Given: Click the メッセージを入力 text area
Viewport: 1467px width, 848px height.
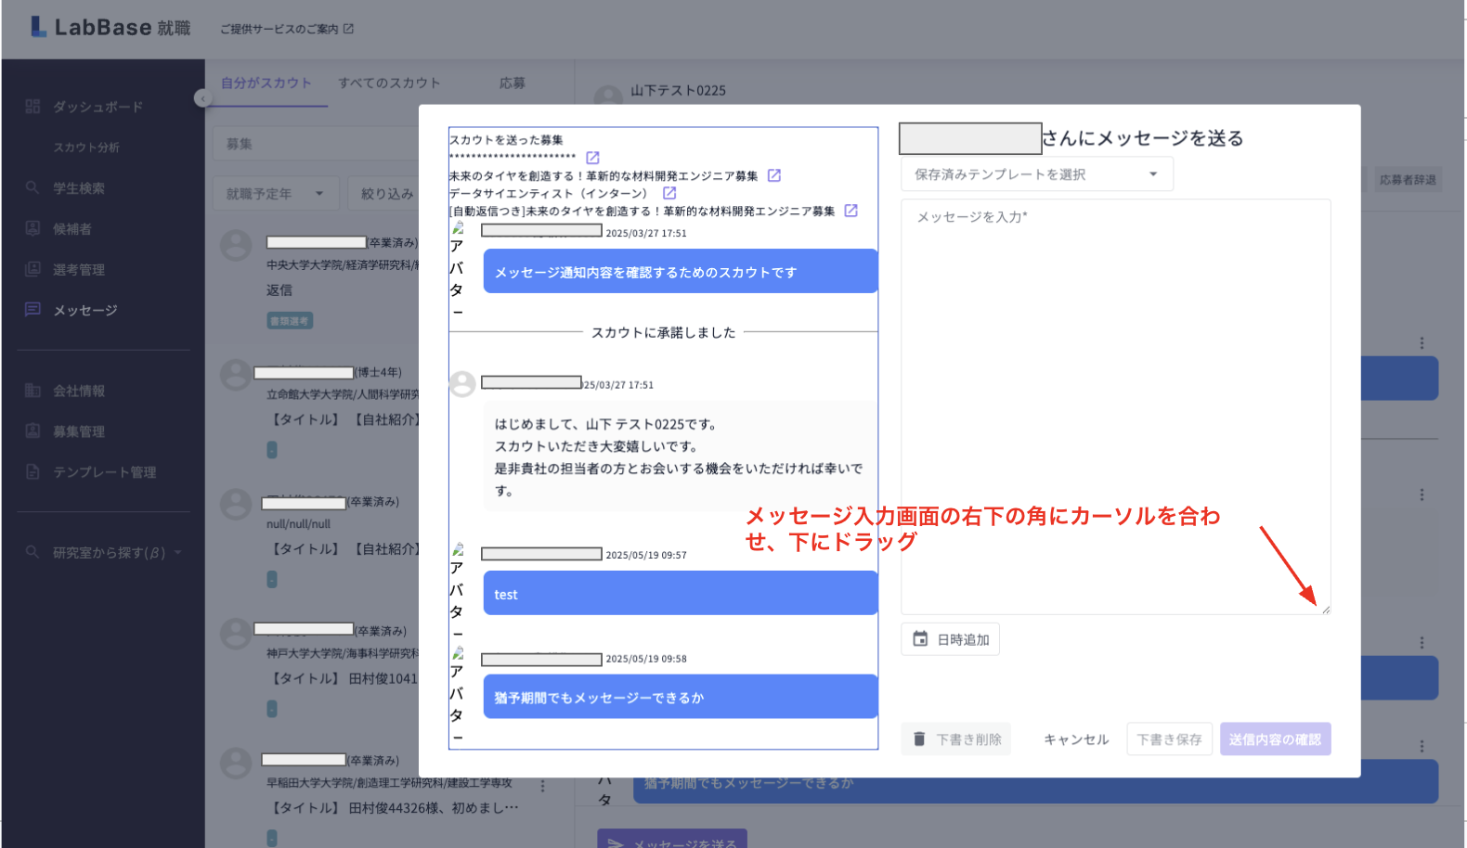Looking at the screenshot, I should 1116,406.
